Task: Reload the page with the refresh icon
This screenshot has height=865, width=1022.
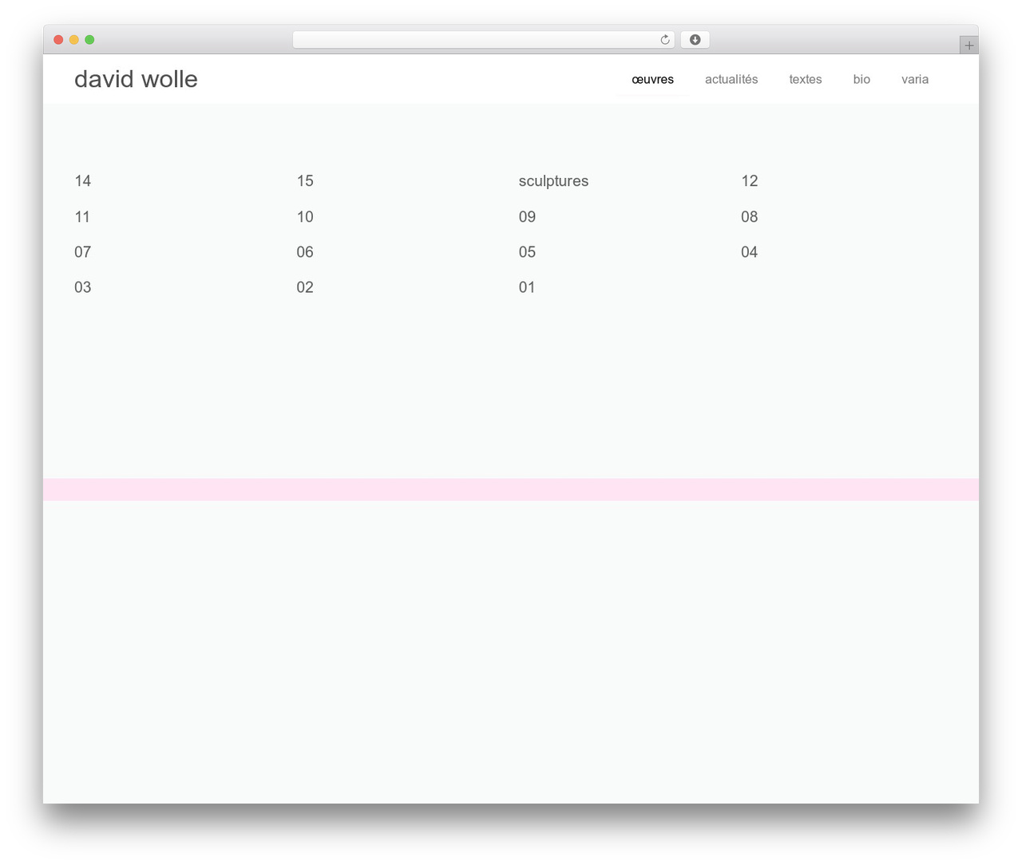Action: point(664,40)
